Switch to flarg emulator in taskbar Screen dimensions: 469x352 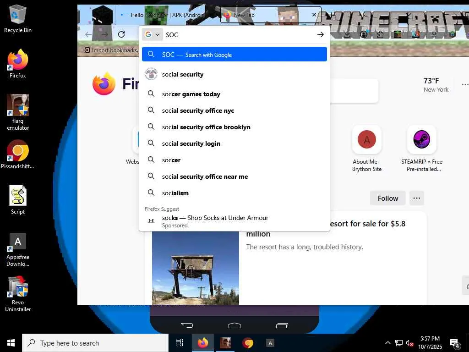point(225,343)
